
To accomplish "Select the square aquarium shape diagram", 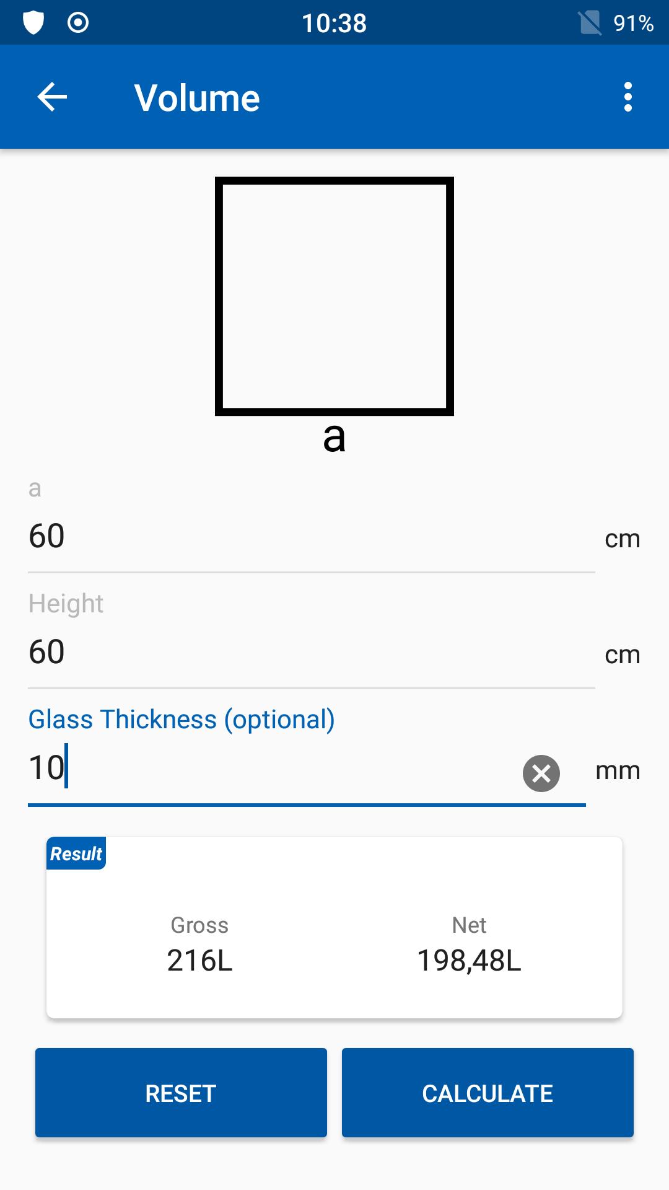I will (x=334, y=296).
